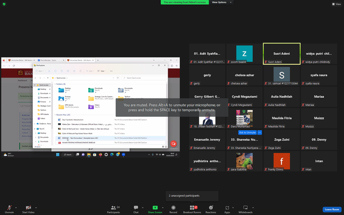Viewport: 344px width, 215px height.
Task: Select the highlighted Teori Komunikasi recent file
Action: coord(111,138)
